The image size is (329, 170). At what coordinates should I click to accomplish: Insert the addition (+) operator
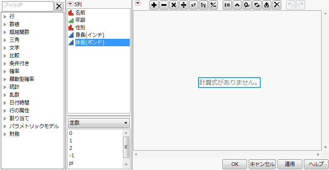(x=154, y=5)
